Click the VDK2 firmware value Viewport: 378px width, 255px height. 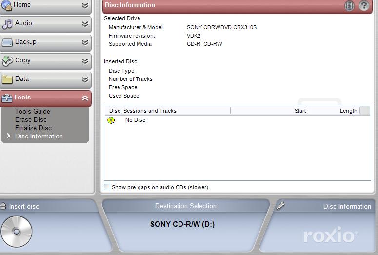pos(193,36)
